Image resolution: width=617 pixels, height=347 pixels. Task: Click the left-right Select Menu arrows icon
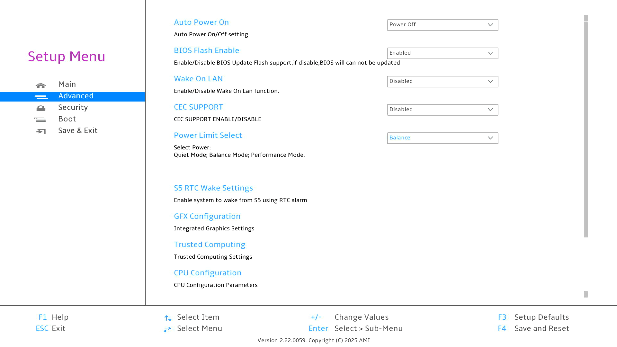[x=167, y=329]
